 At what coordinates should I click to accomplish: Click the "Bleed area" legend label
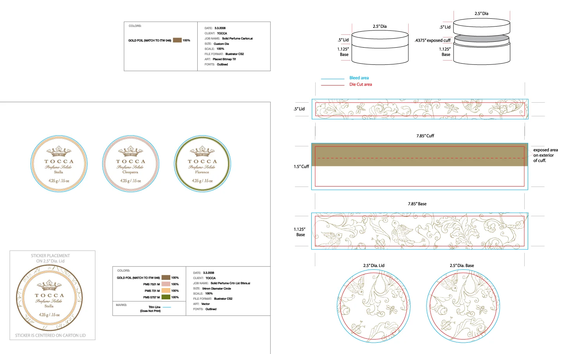(x=359, y=78)
